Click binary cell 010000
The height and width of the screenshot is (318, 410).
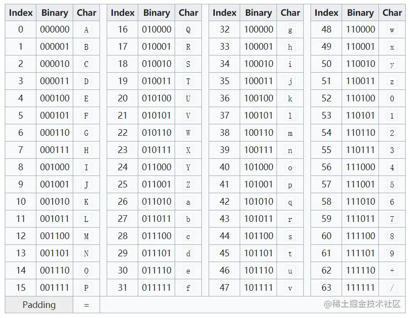pos(156,30)
